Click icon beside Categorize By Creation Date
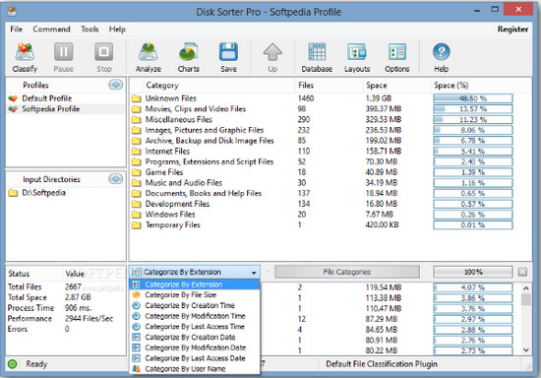This screenshot has width=541, height=378. point(137,337)
